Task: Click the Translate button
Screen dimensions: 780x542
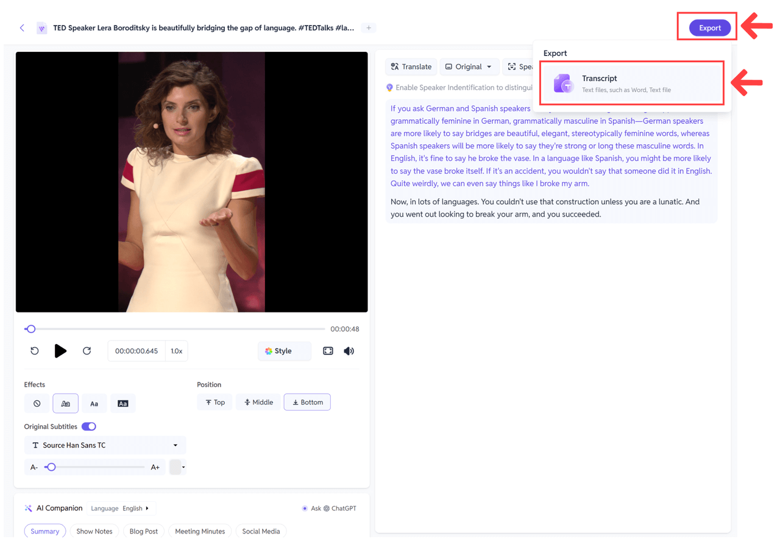Action: point(411,67)
